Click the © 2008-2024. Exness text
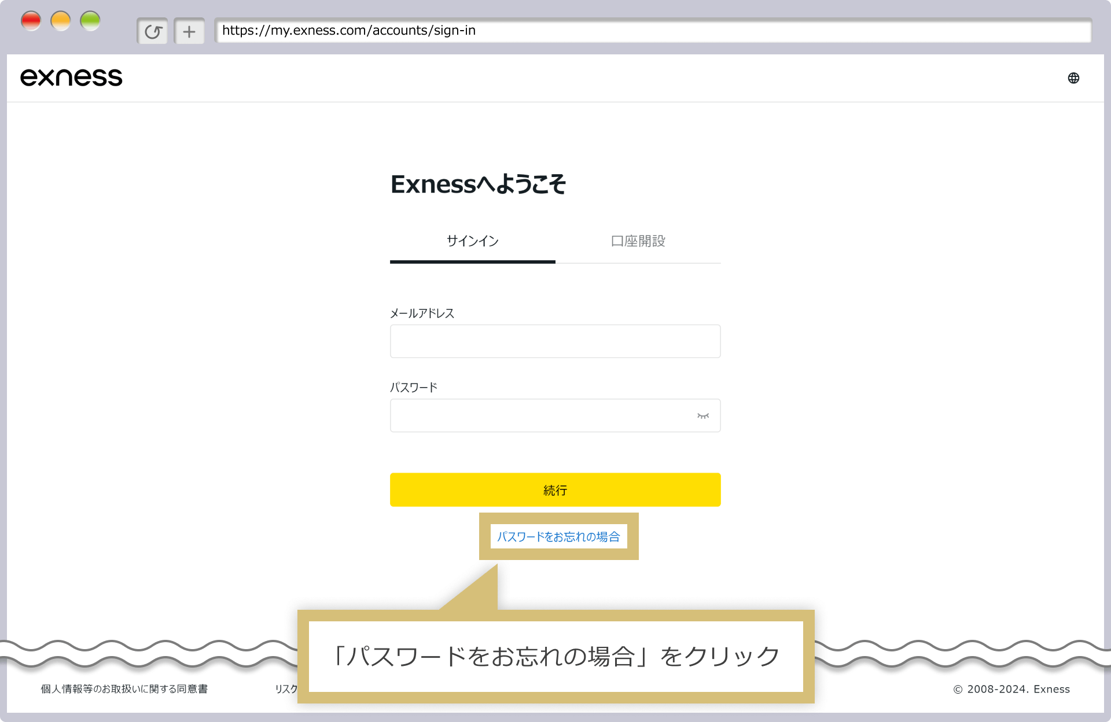The height and width of the screenshot is (722, 1111). coord(1011,689)
